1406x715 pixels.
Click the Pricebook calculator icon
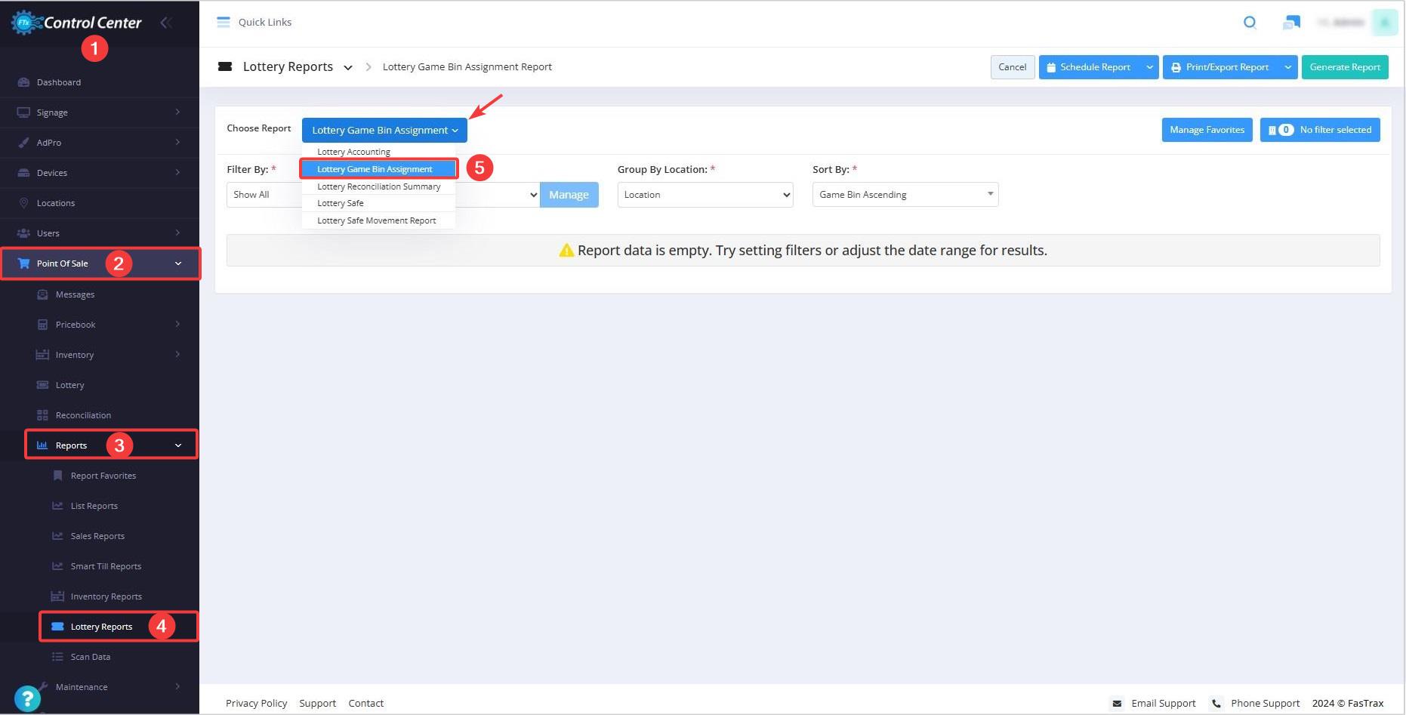pyautogui.click(x=42, y=325)
